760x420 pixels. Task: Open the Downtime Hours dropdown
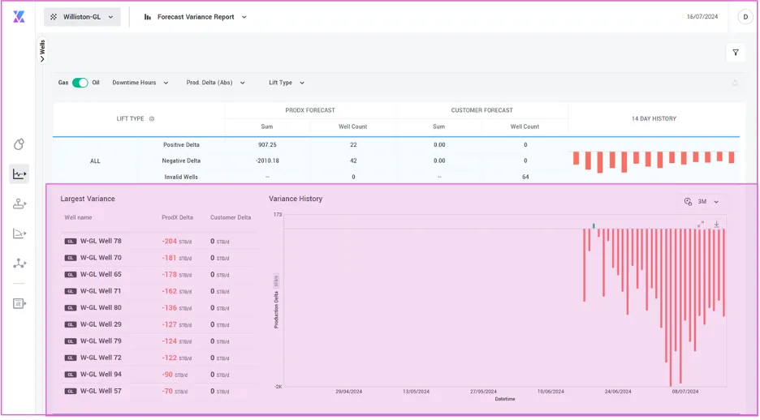140,83
